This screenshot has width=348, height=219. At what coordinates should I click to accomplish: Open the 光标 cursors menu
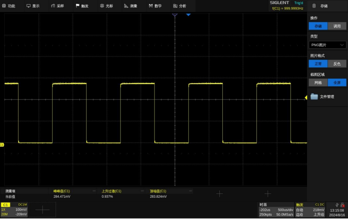tap(107, 6)
